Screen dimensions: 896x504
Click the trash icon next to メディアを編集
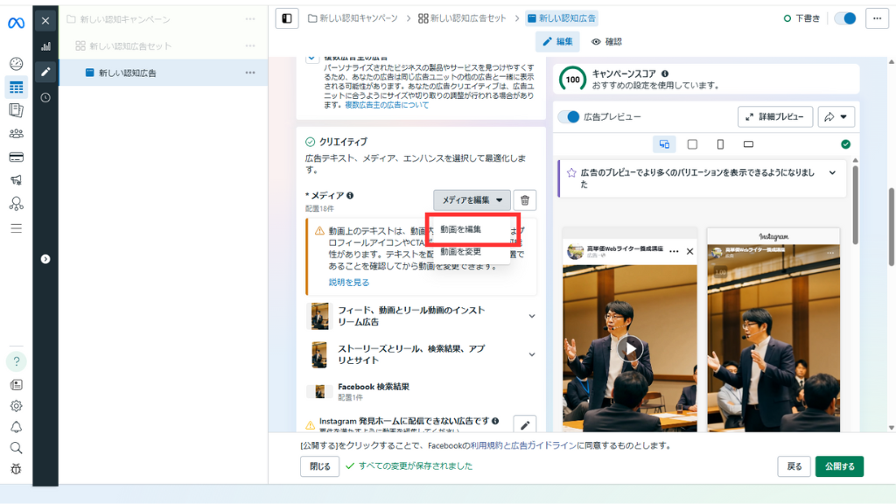pyautogui.click(x=524, y=200)
